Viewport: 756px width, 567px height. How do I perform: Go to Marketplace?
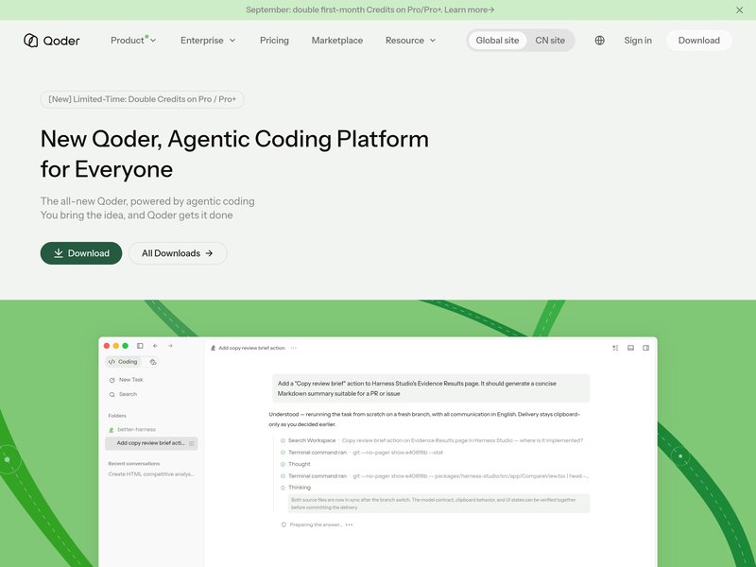(337, 41)
